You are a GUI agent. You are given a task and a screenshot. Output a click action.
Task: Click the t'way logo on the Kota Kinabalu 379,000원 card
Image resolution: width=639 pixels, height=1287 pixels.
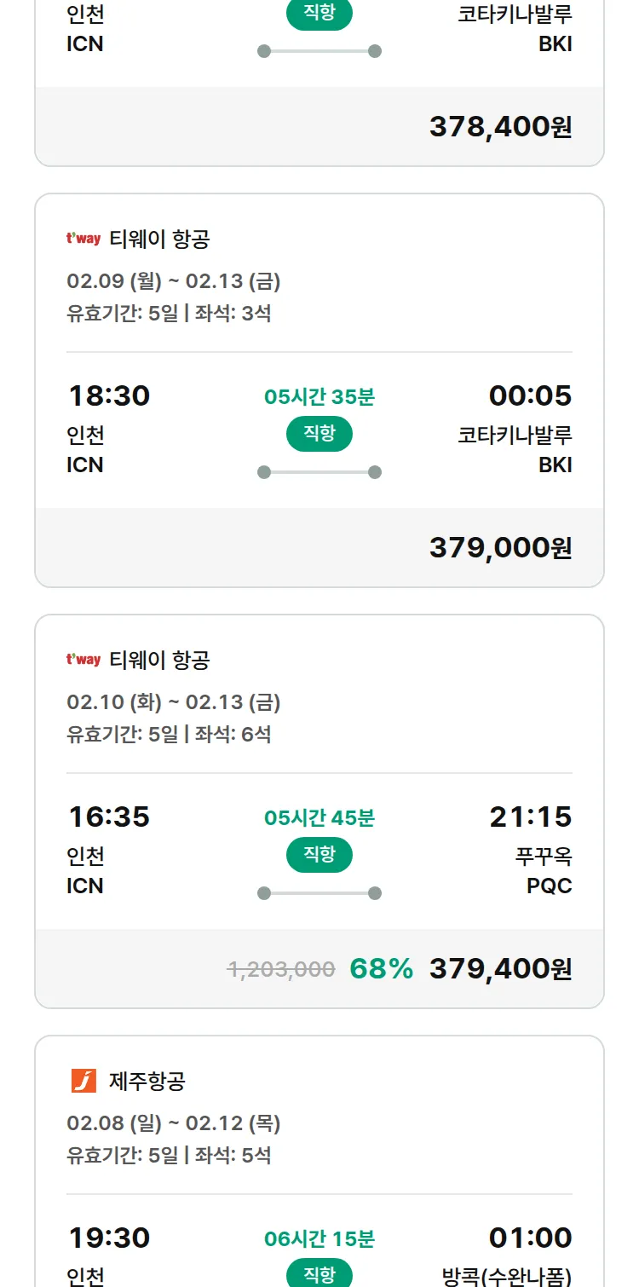point(83,240)
